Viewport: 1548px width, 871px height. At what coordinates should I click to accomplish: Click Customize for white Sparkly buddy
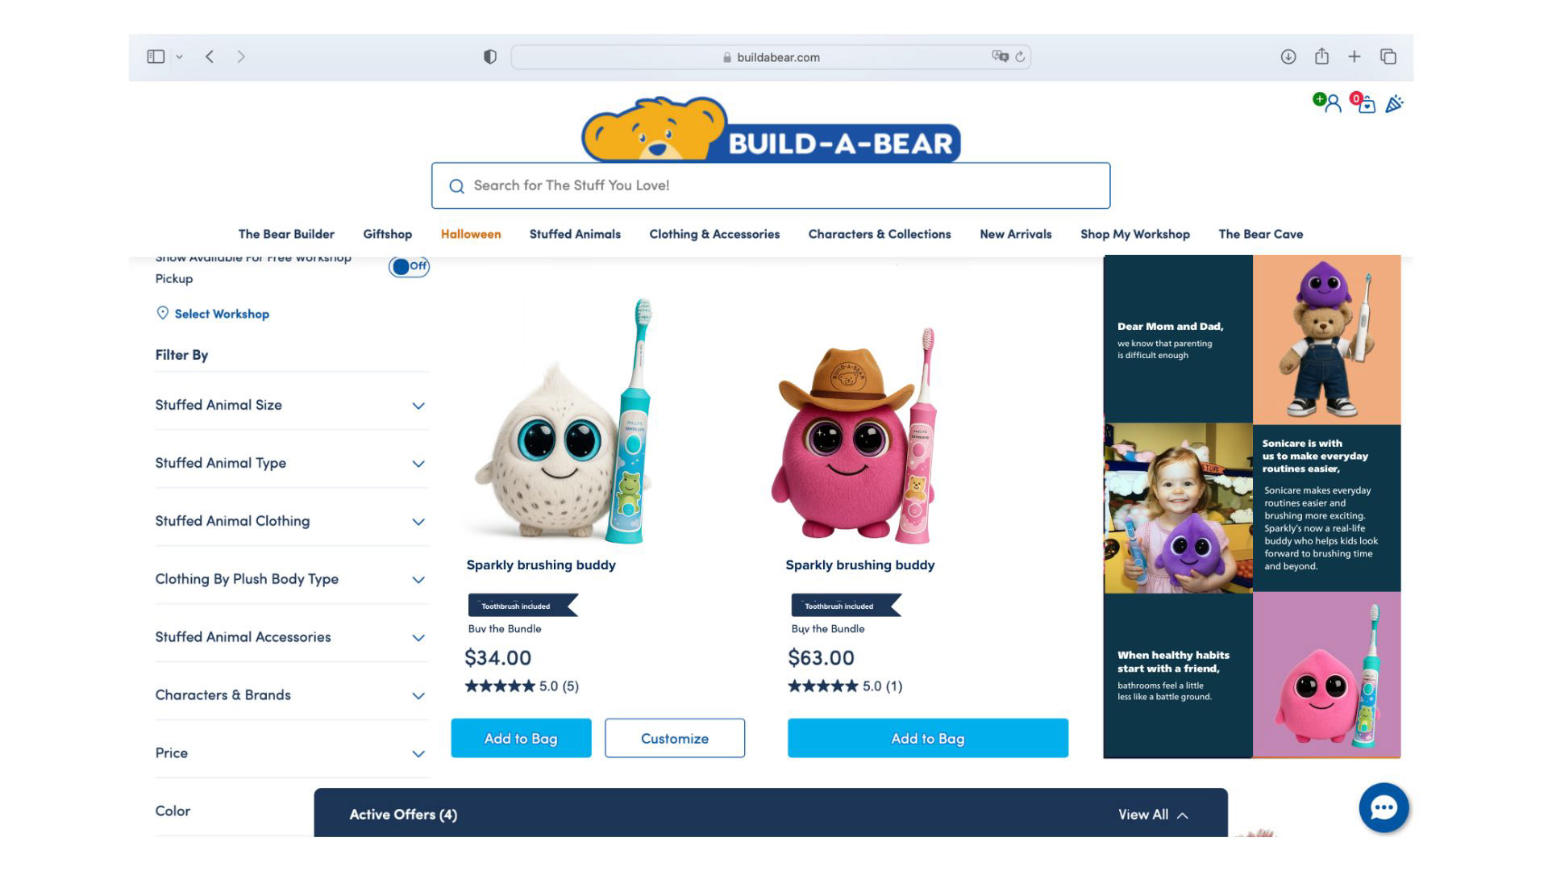tap(675, 738)
